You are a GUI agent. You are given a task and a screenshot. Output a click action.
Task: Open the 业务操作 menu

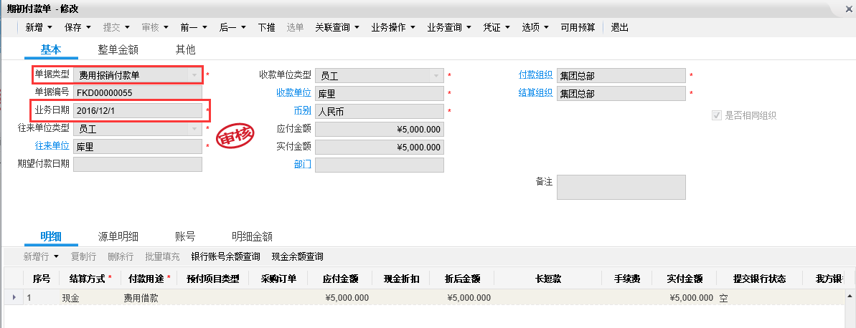pos(392,27)
